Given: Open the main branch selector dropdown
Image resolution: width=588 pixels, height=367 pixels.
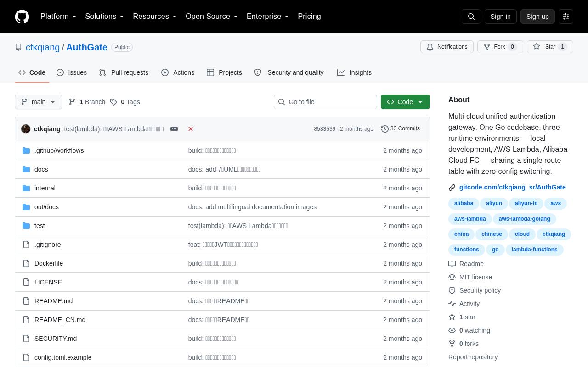Looking at the screenshot, I should click(x=39, y=102).
